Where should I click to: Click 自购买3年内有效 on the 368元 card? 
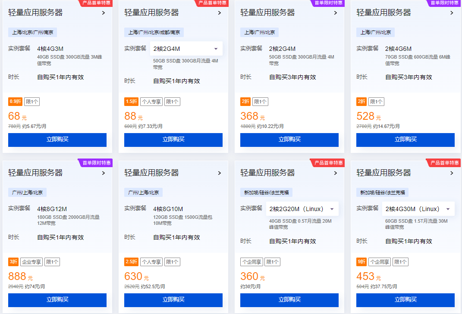(x=292, y=77)
